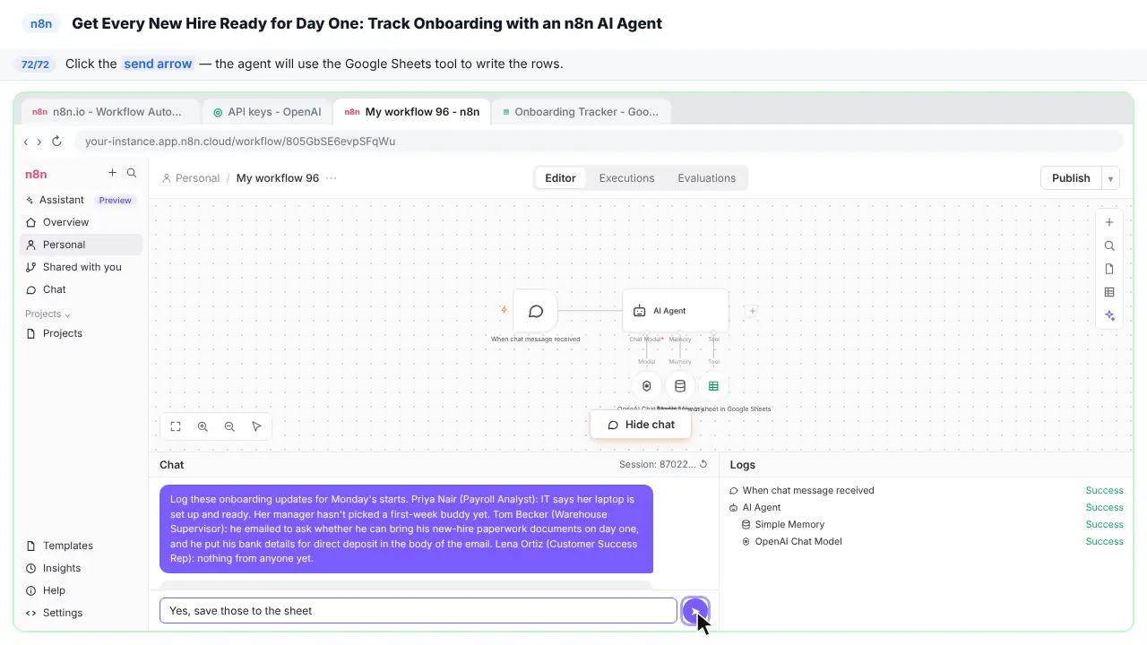
Task: Switch to the Evaluations tab
Action: tap(706, 178)
